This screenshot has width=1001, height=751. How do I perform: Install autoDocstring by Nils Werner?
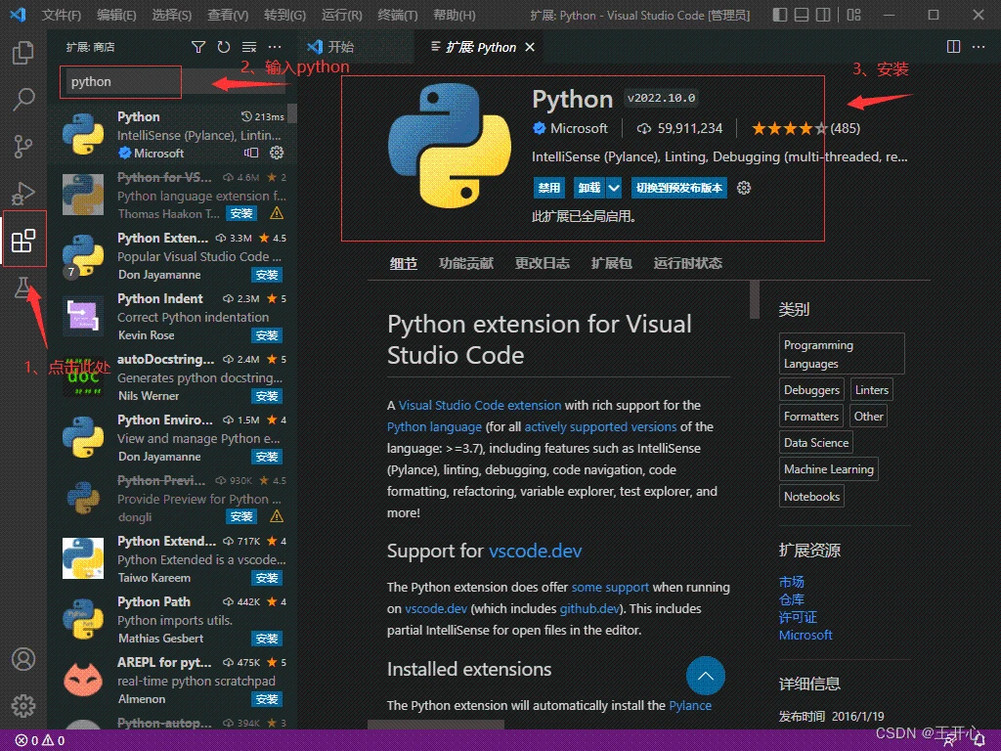[x=266, y=396]
